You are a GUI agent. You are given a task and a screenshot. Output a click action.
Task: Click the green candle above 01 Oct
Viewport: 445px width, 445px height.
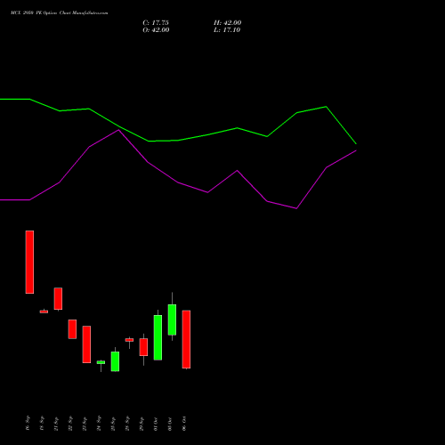click(158, 337)
